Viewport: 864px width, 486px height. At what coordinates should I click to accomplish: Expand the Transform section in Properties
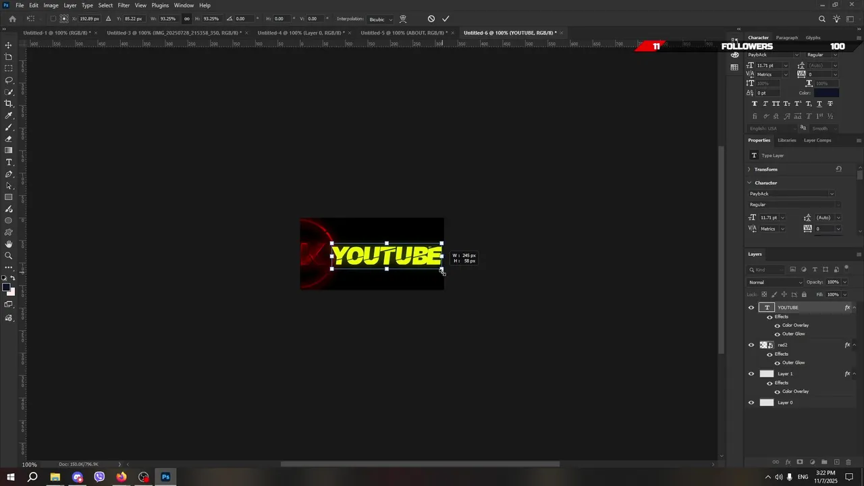[749, 169]
